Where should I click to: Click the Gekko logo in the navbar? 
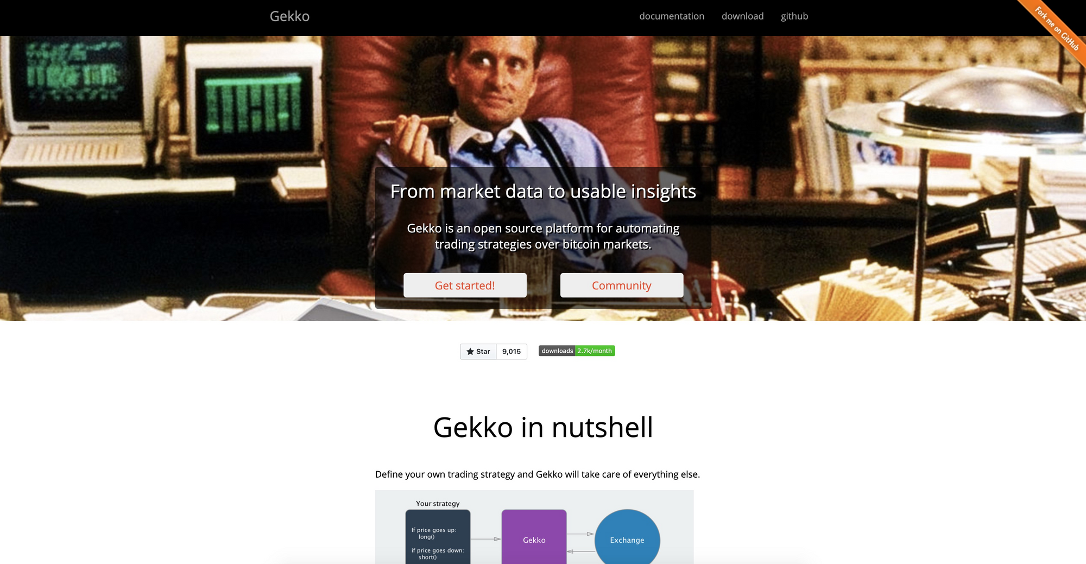(x=289, y=16)
